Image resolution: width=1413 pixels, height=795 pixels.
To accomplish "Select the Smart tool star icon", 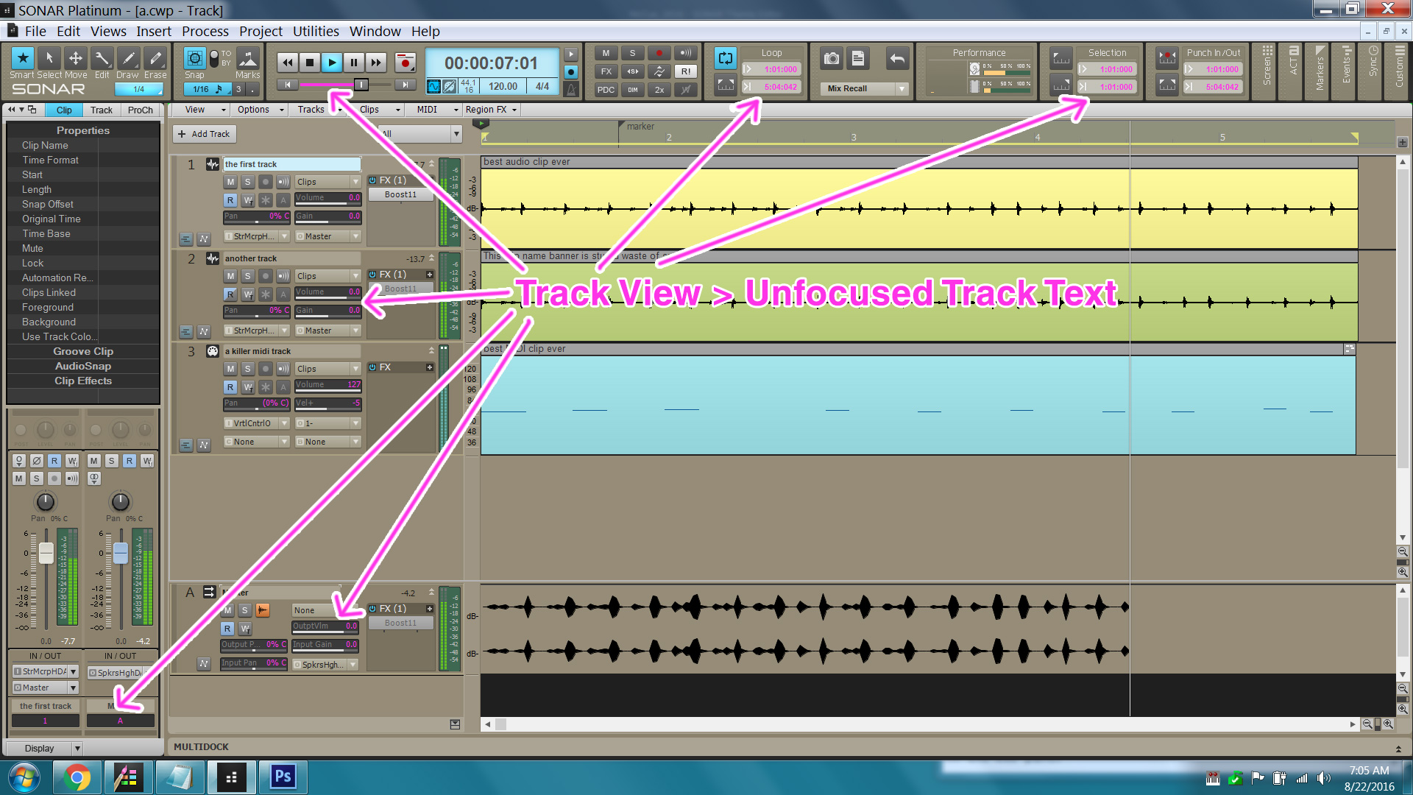I will tap(22, 58).
